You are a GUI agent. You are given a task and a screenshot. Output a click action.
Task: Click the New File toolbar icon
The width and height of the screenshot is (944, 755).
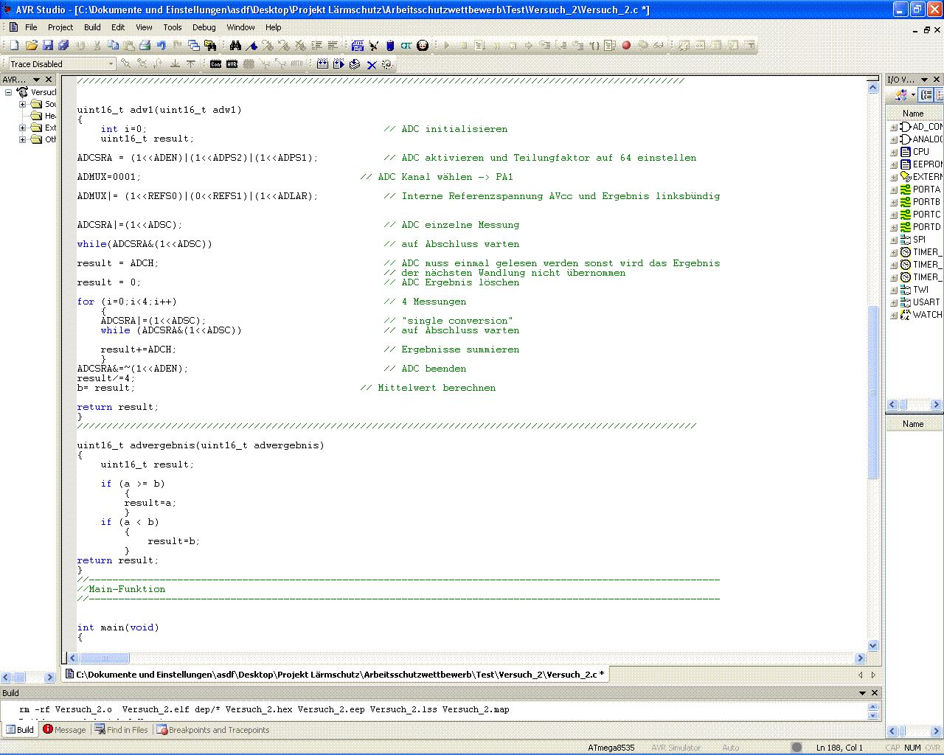tap(14, 46)
